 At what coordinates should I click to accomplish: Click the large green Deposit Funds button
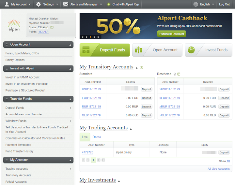pyautogui.click(x=105, y=50)
